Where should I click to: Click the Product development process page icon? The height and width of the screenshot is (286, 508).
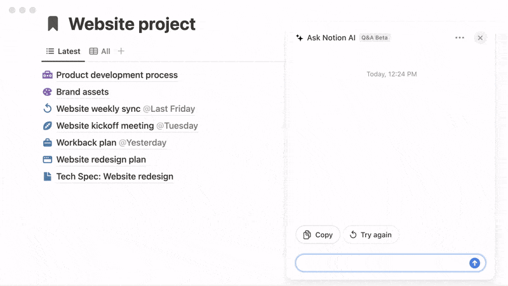[x=47, y=75]
